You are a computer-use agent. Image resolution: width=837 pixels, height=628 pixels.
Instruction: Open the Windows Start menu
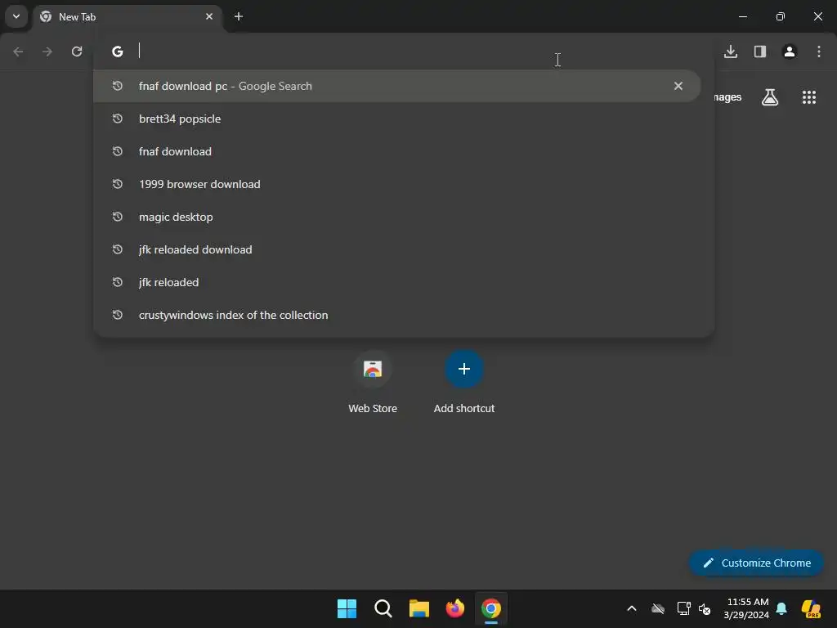click(x=347, y=608)
